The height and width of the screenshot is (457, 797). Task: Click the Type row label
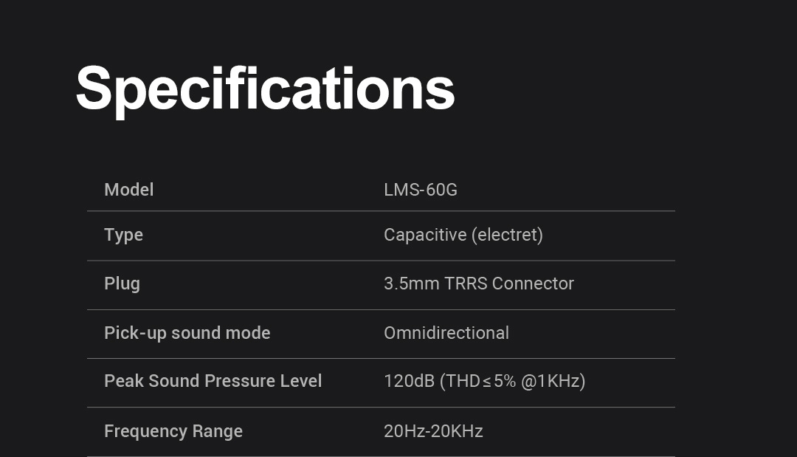[123, 235]
